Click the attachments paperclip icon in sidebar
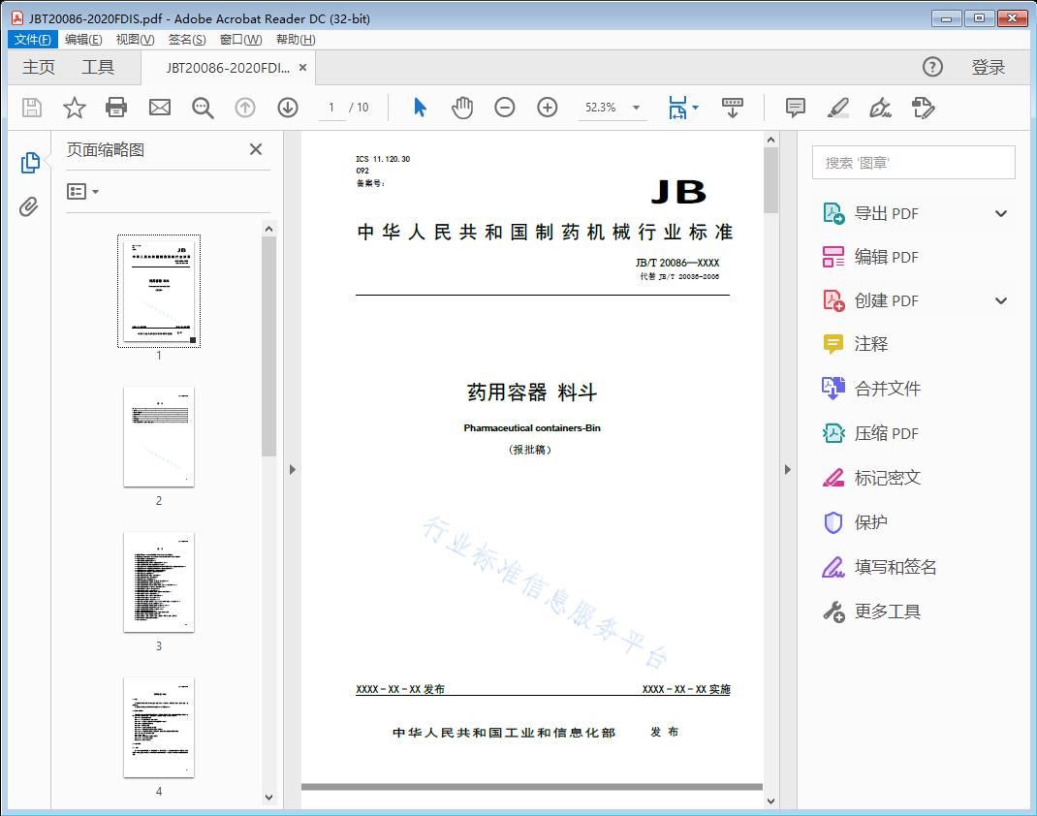1037x816 pixels. click(x=30, y=204)
